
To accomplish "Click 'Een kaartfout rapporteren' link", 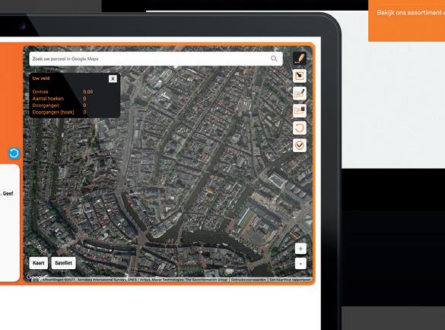I will click(x=290, y=280).
